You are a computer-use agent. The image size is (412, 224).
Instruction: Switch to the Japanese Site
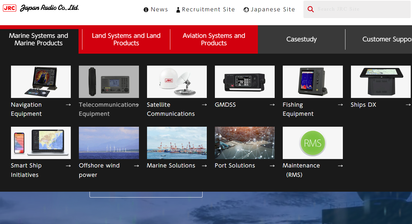[273, 9]
